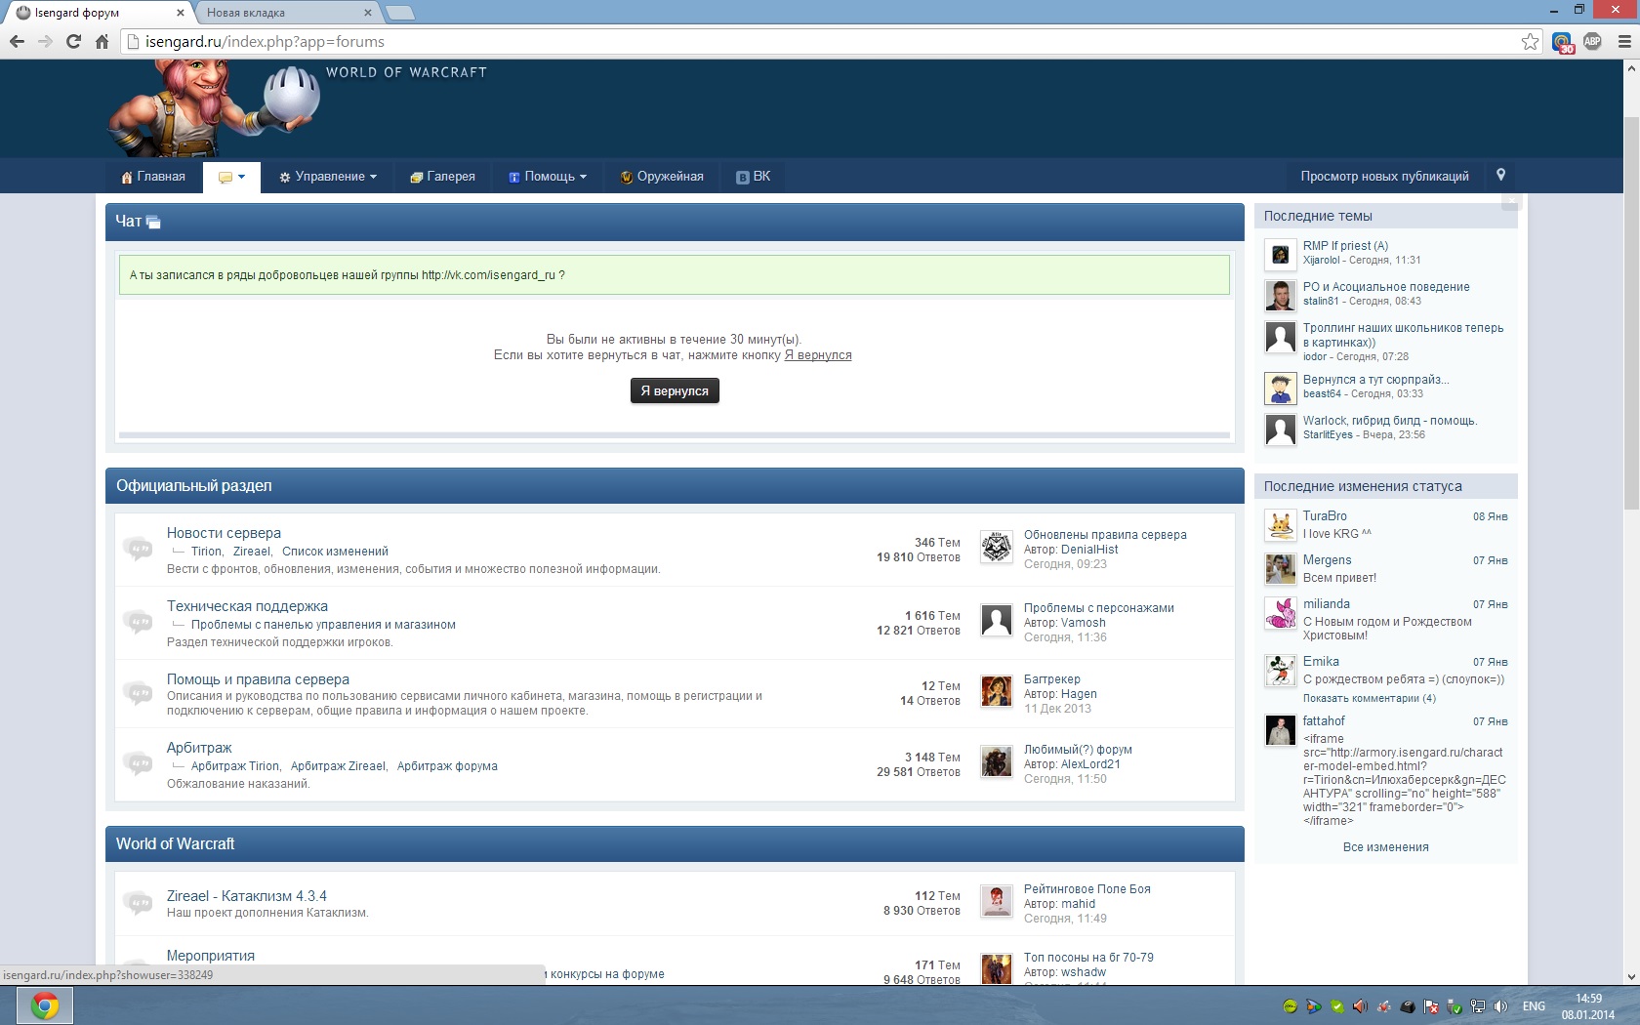
Task: Click forum status icon for Техническая поддержка
Action: pyautogui.click(x=138, y=622)
